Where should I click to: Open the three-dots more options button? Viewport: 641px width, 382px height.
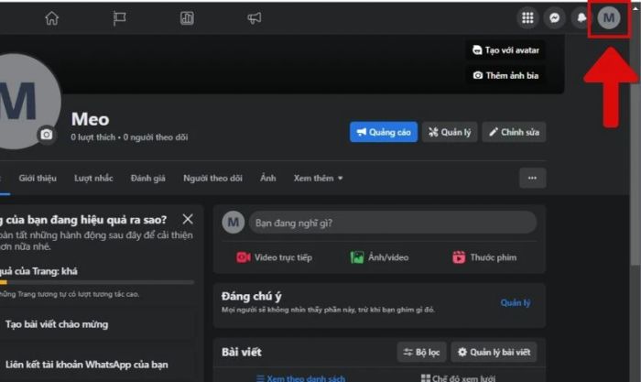click(x=532, y=178)
